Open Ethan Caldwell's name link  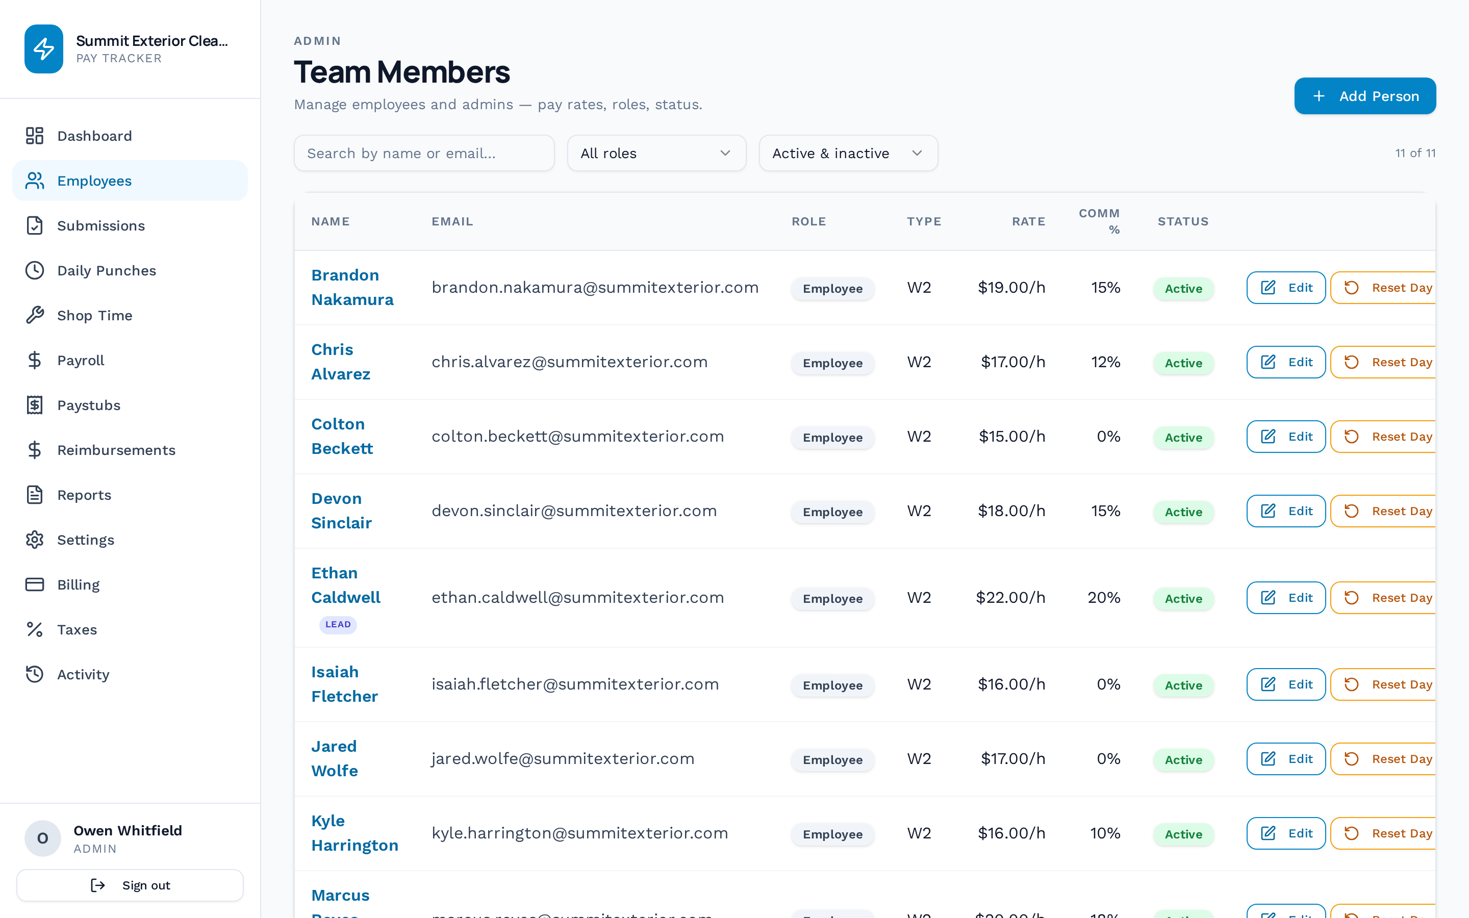point(345,585)
